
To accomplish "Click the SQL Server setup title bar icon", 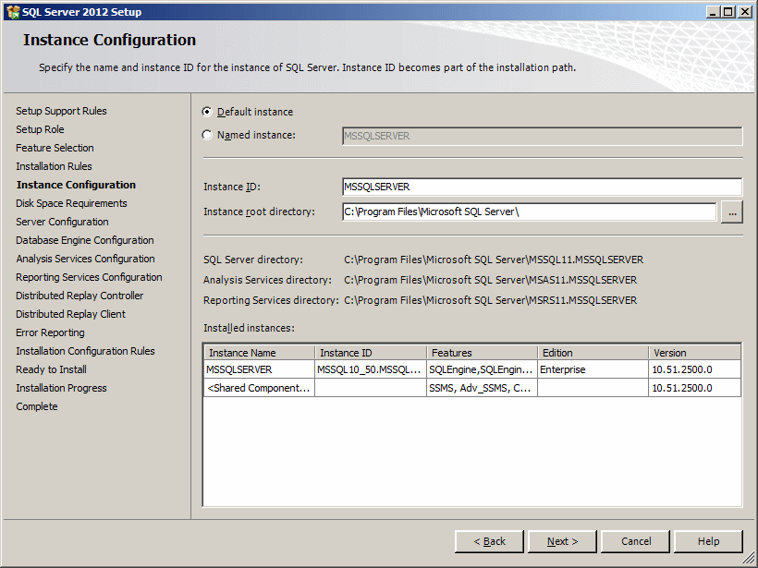I will (x=13, y=12).
